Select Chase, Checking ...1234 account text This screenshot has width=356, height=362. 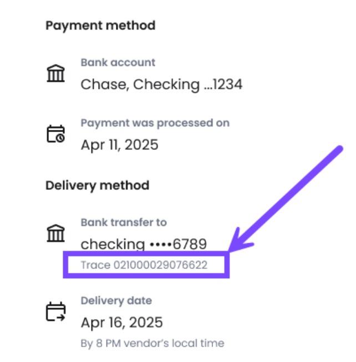click(x=161, y=84)
